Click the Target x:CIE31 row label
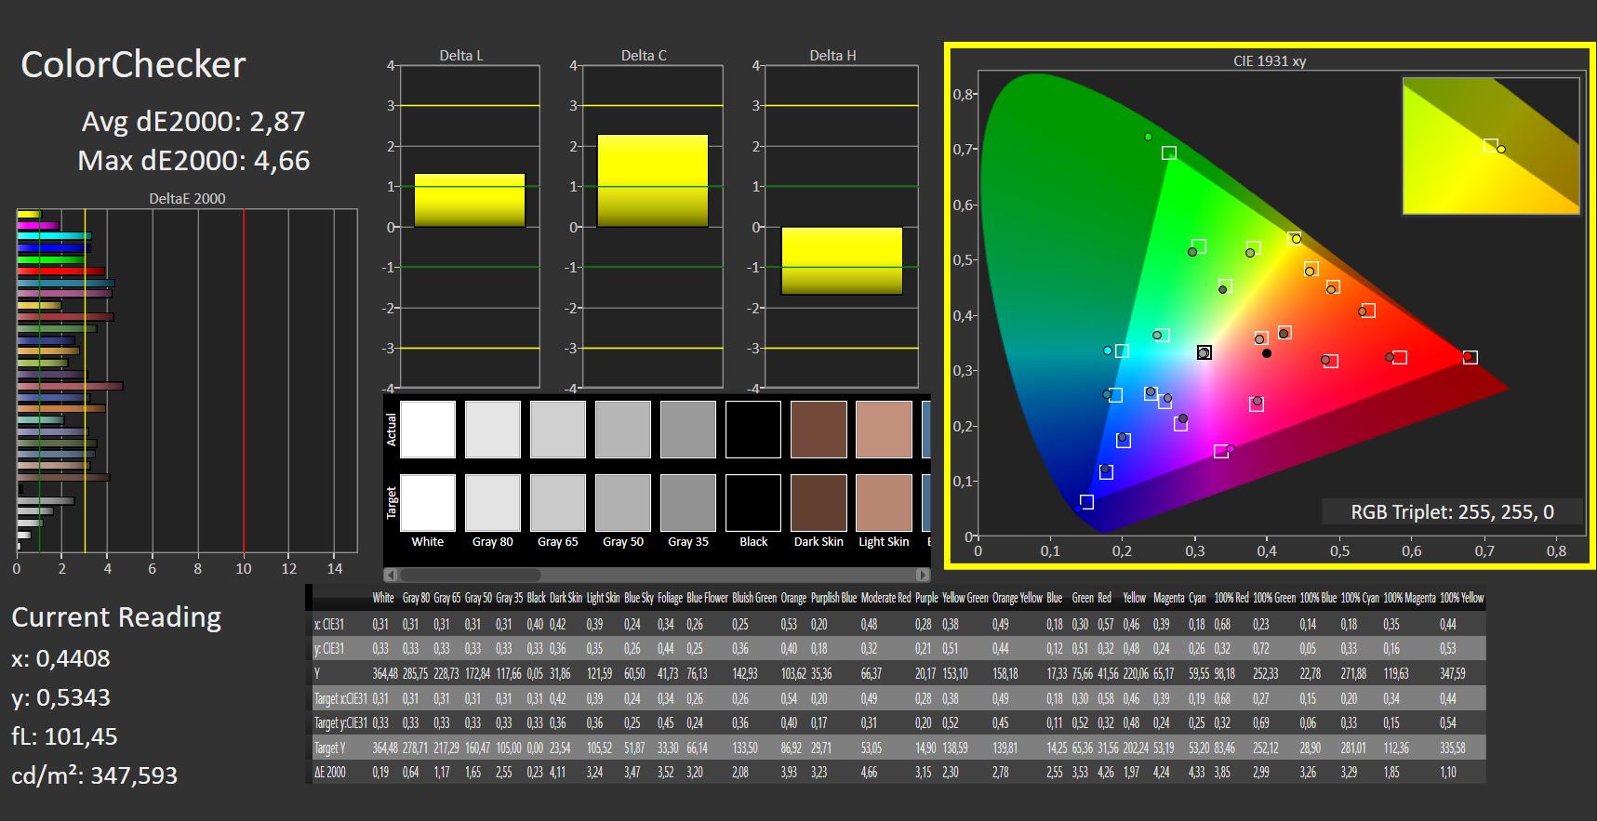1597x821 pixels. point(340,698)
